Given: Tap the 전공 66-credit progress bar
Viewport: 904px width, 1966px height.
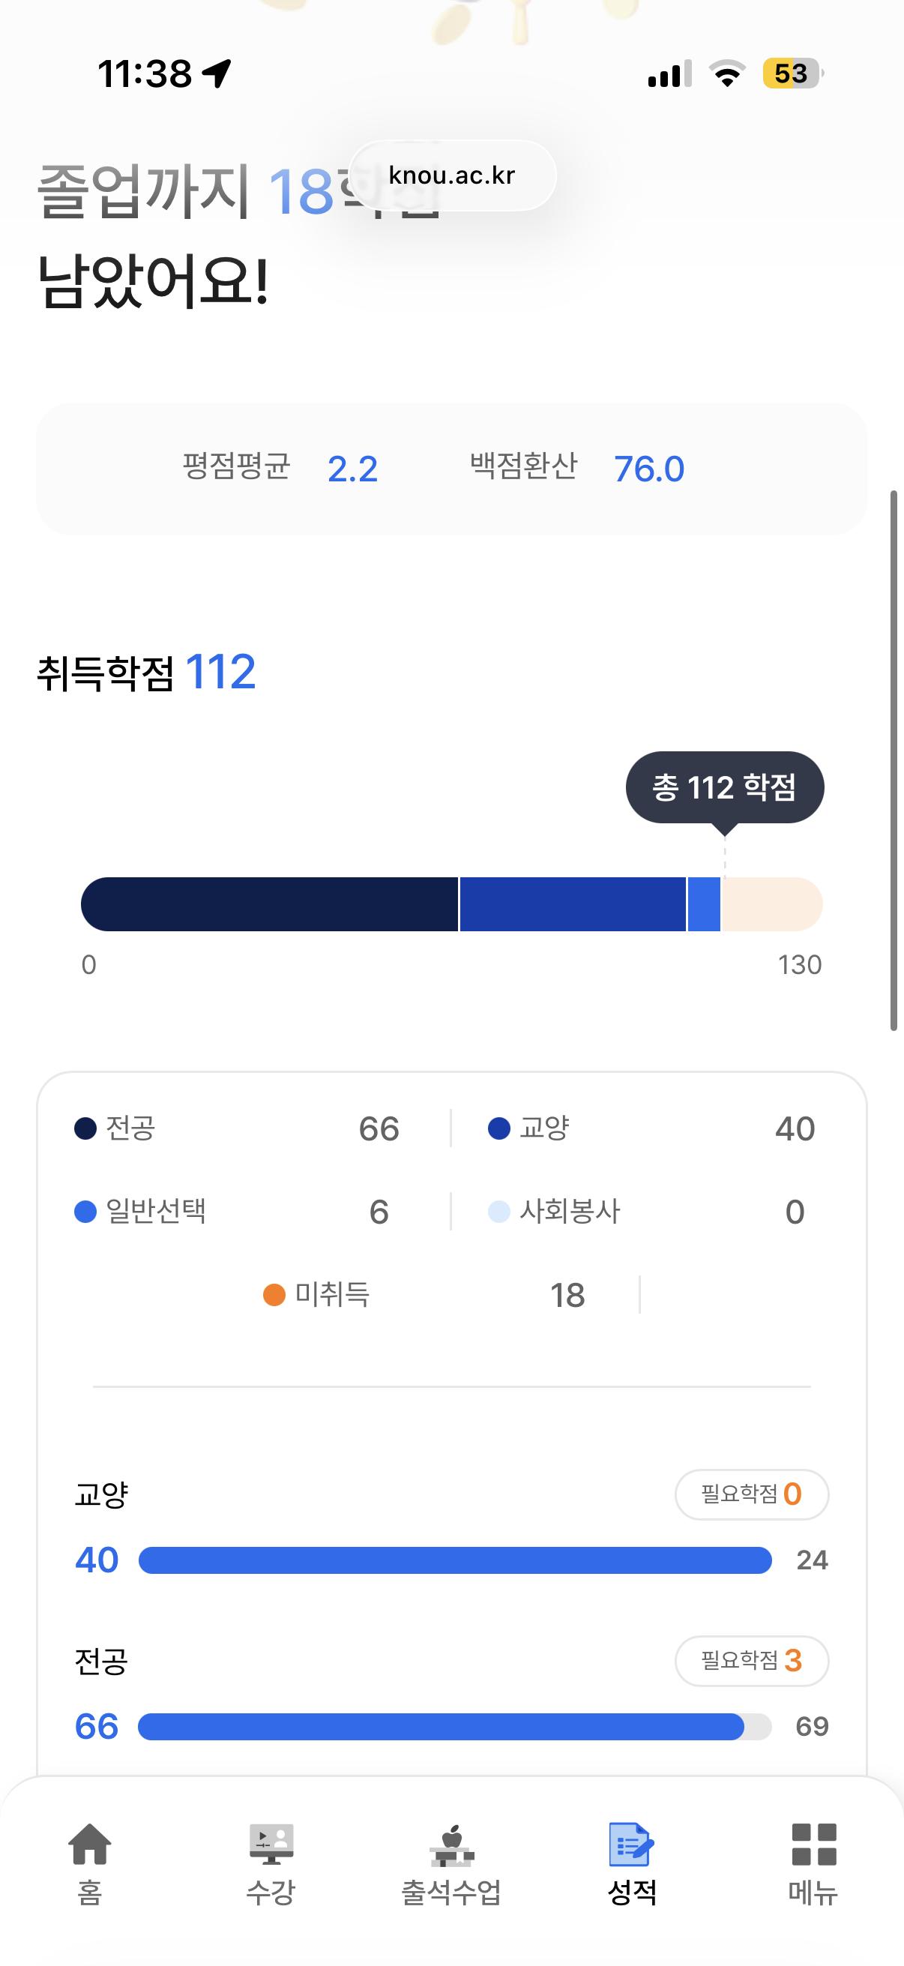Looking at the screenshot, I should (x=441, y=1726).
